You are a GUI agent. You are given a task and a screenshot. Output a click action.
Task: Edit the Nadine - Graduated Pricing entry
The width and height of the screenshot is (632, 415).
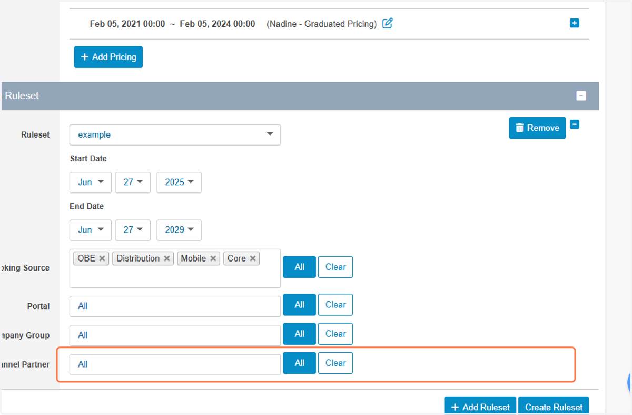tap(387, 23)
